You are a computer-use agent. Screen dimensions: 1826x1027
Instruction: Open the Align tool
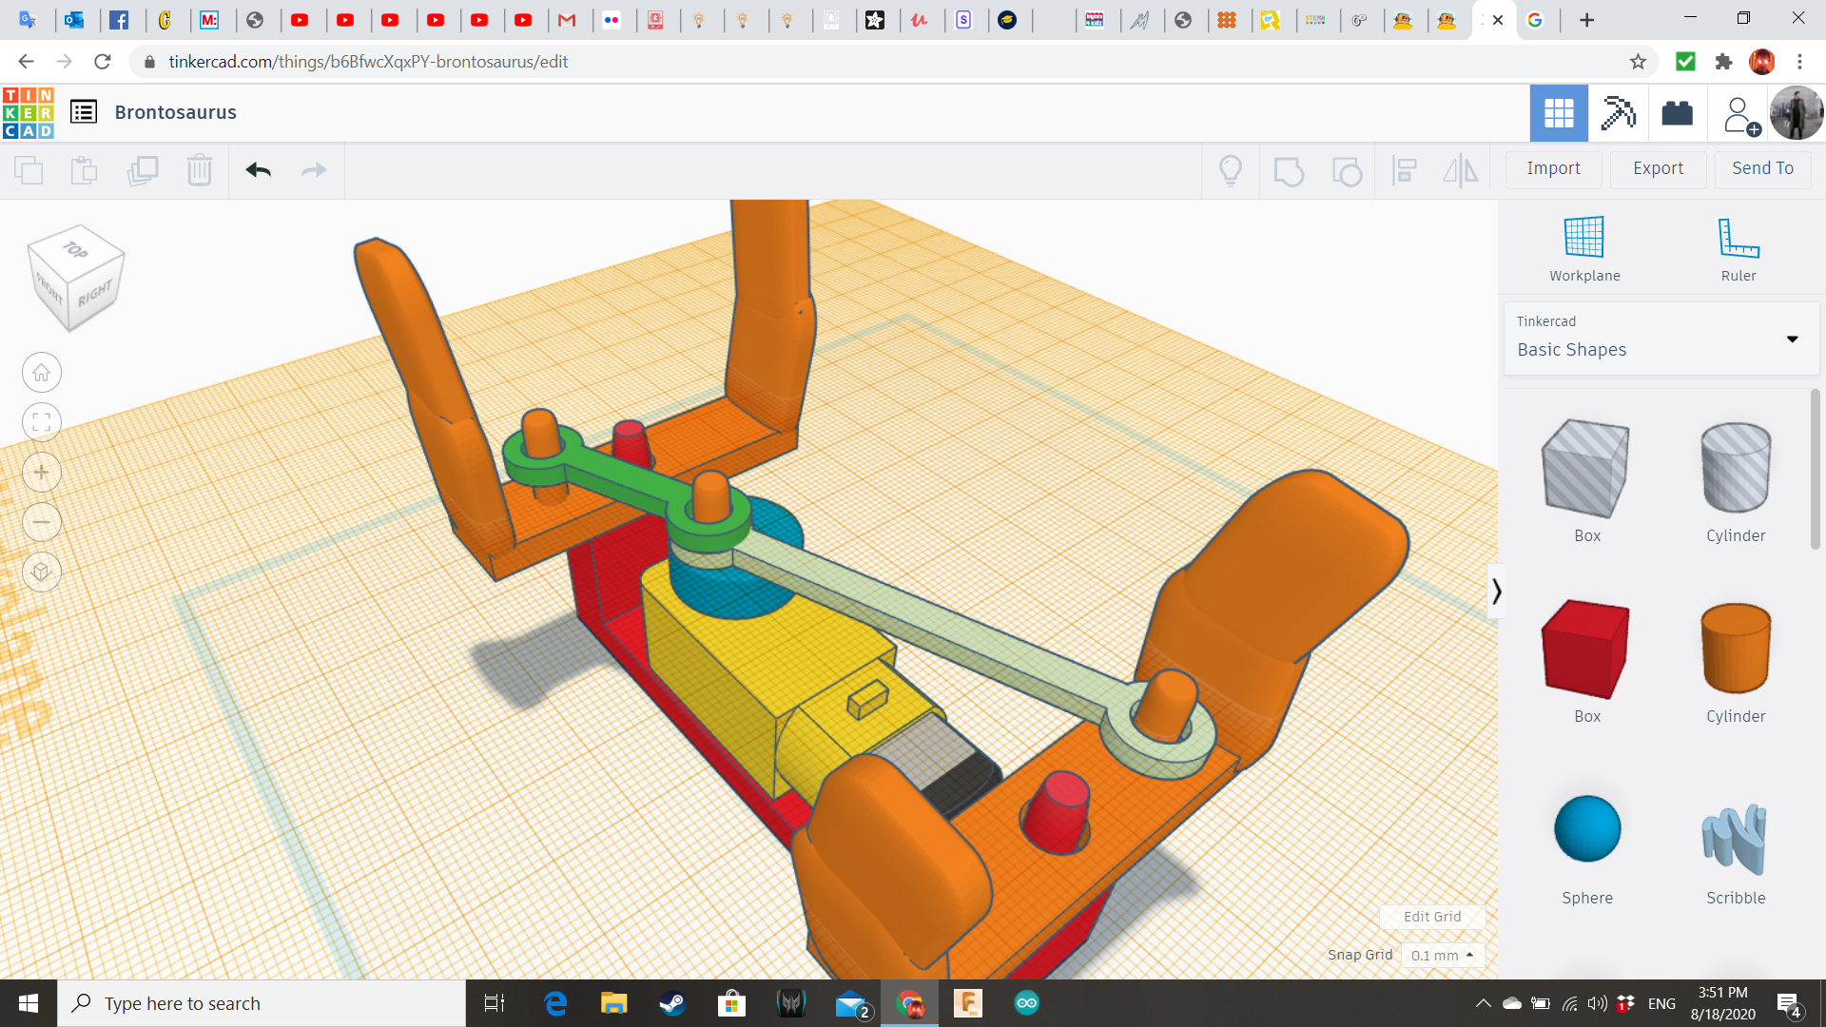point(1405,170)
